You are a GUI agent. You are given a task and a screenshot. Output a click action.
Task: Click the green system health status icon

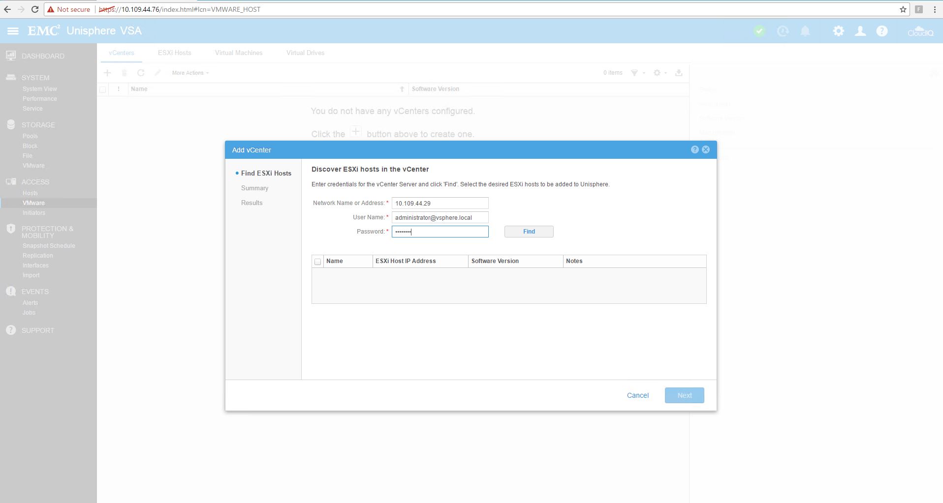click(759, 31)
